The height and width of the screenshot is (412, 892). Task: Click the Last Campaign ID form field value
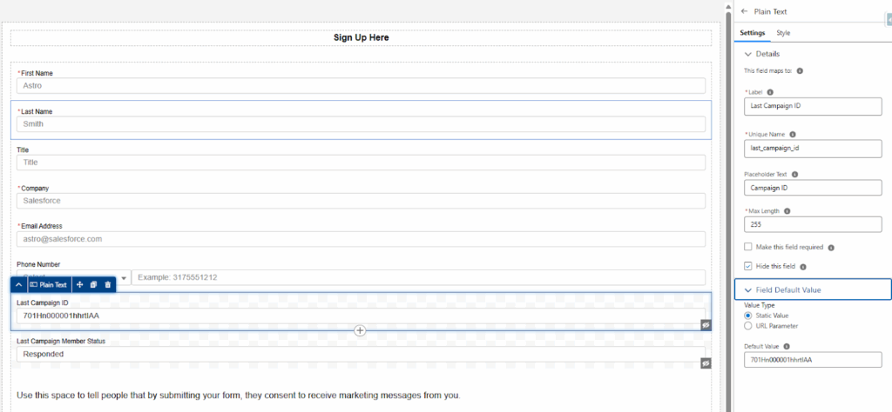(x=361, y=316)
